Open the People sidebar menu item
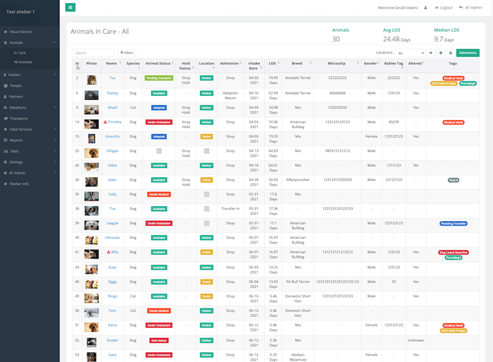493x362 pixels. coord(15,86)
